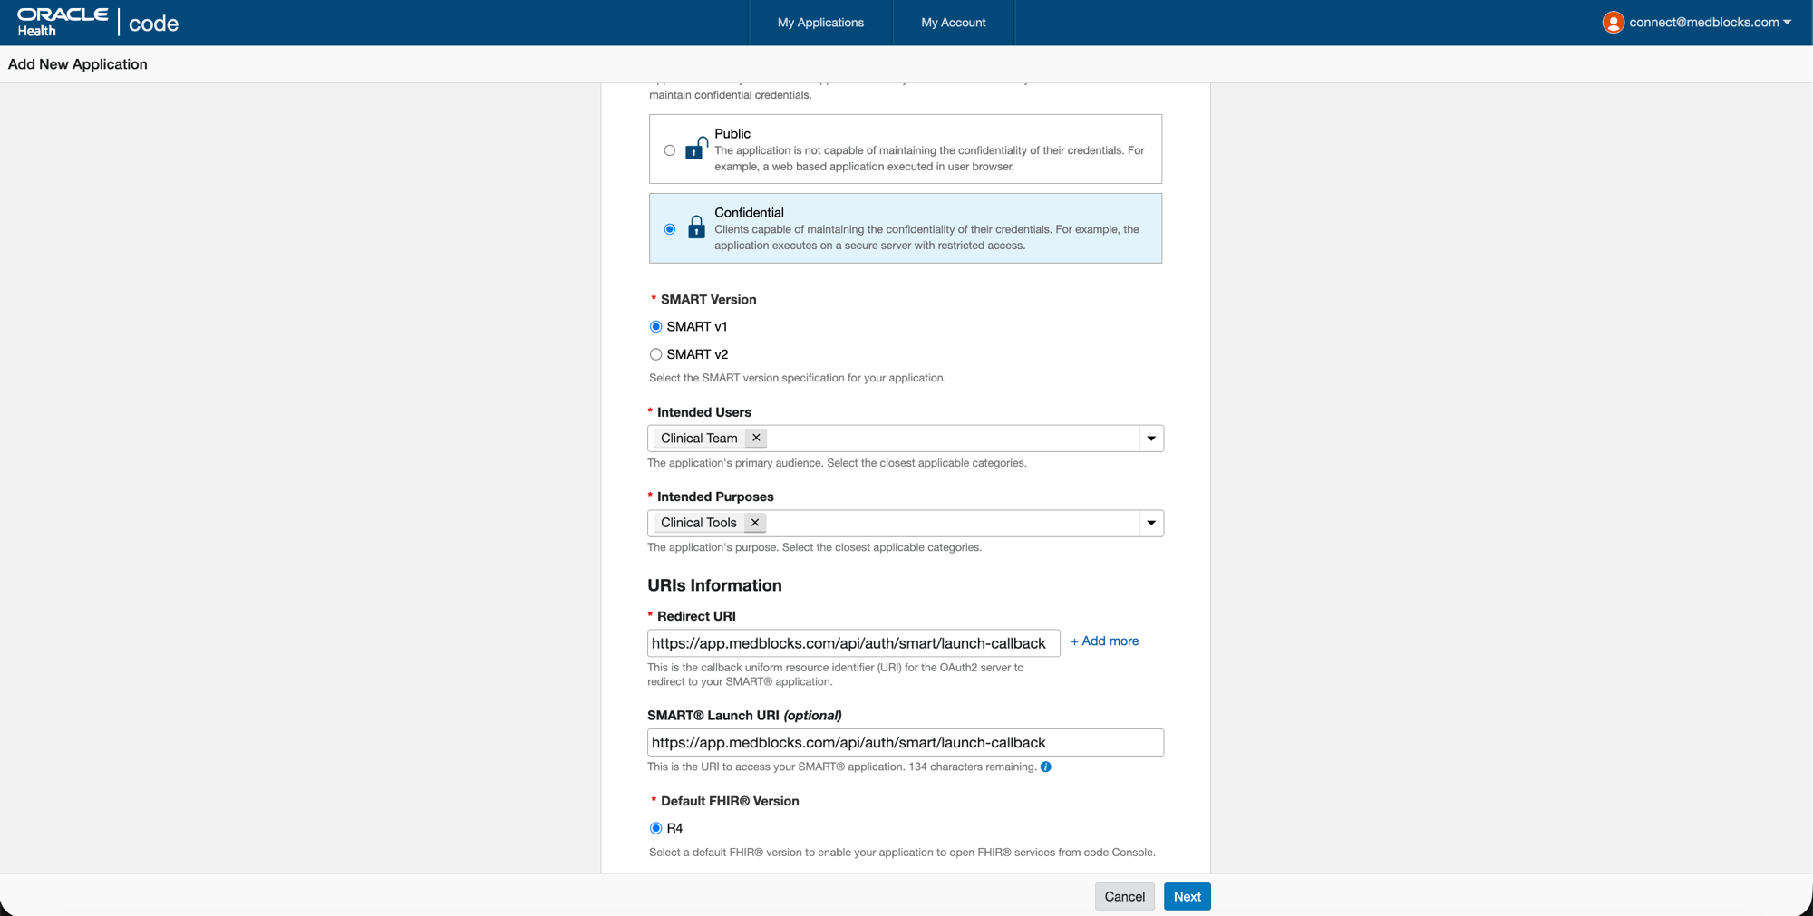This screenshot has height=916, width=1813.
Task: Click the Clinical Team tag text
Action: click(x=699, y=439)
